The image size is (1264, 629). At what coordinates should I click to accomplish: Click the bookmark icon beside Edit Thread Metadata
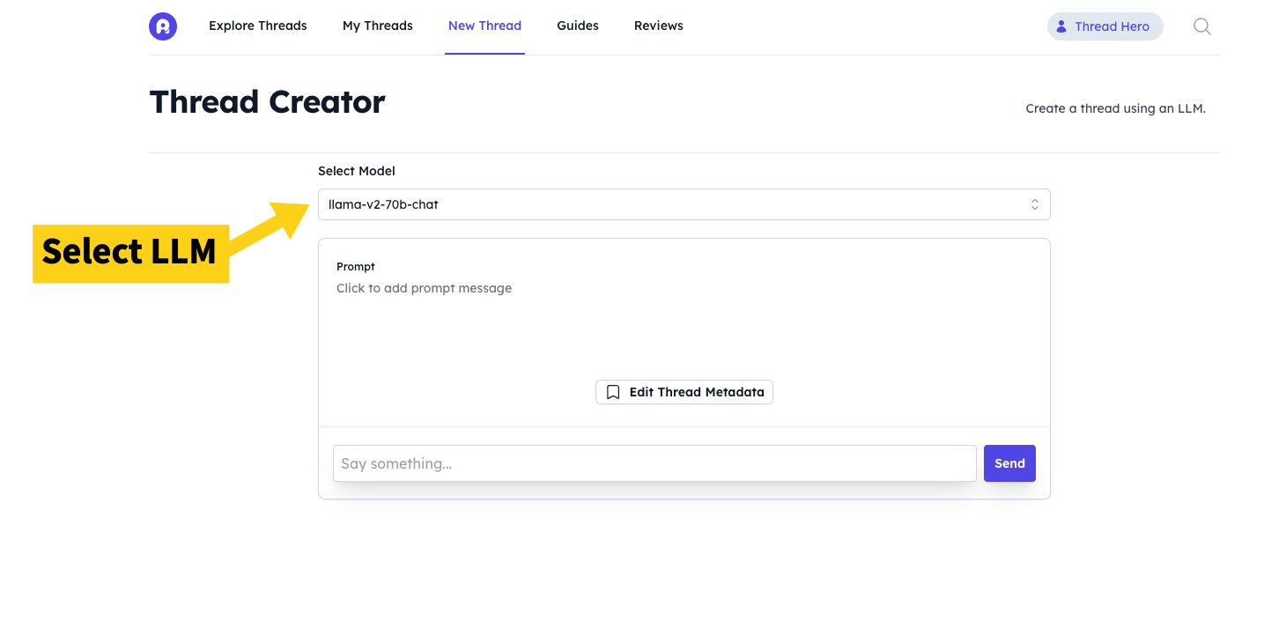pos(613,392)
